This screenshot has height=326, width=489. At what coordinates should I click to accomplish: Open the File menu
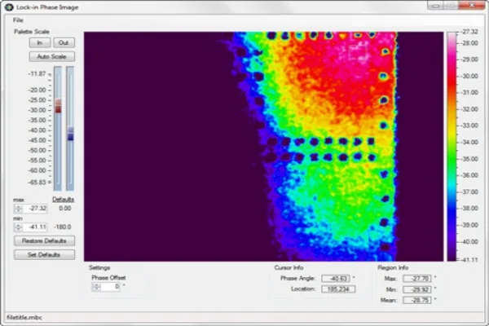point(18,20)
